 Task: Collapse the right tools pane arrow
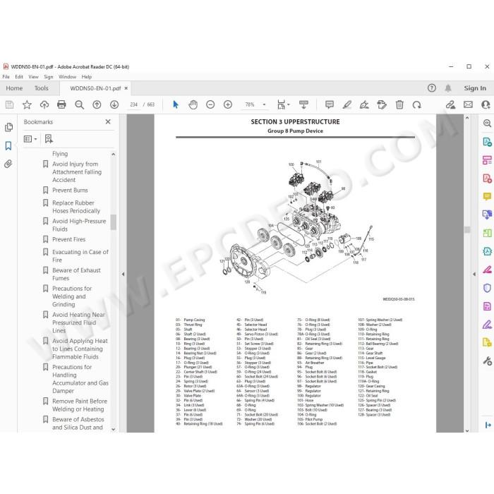[474, 274]
